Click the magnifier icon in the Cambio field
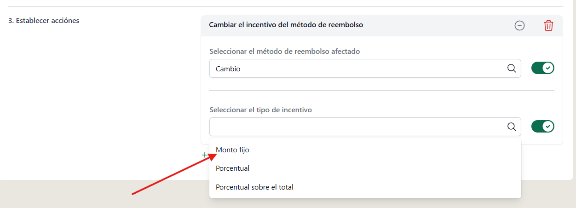 [511, 69]
